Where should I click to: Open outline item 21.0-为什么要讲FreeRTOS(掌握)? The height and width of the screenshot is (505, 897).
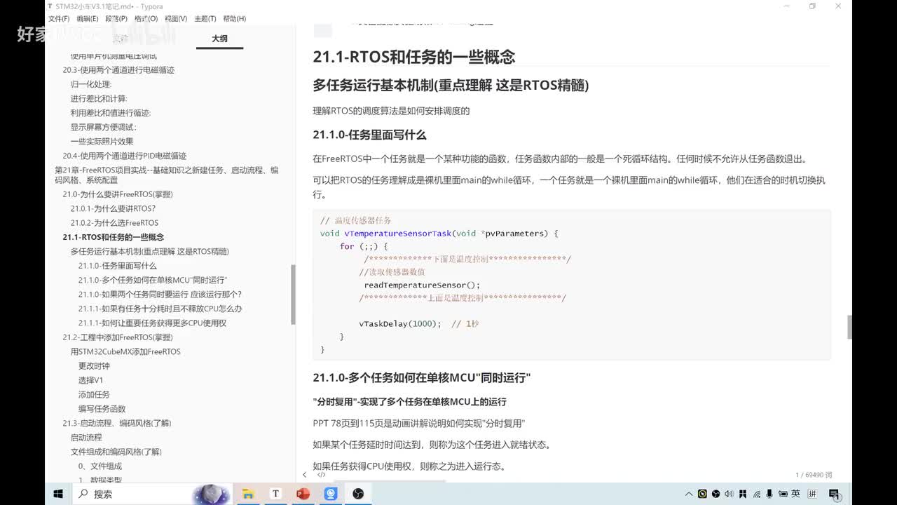click(117, 194)
